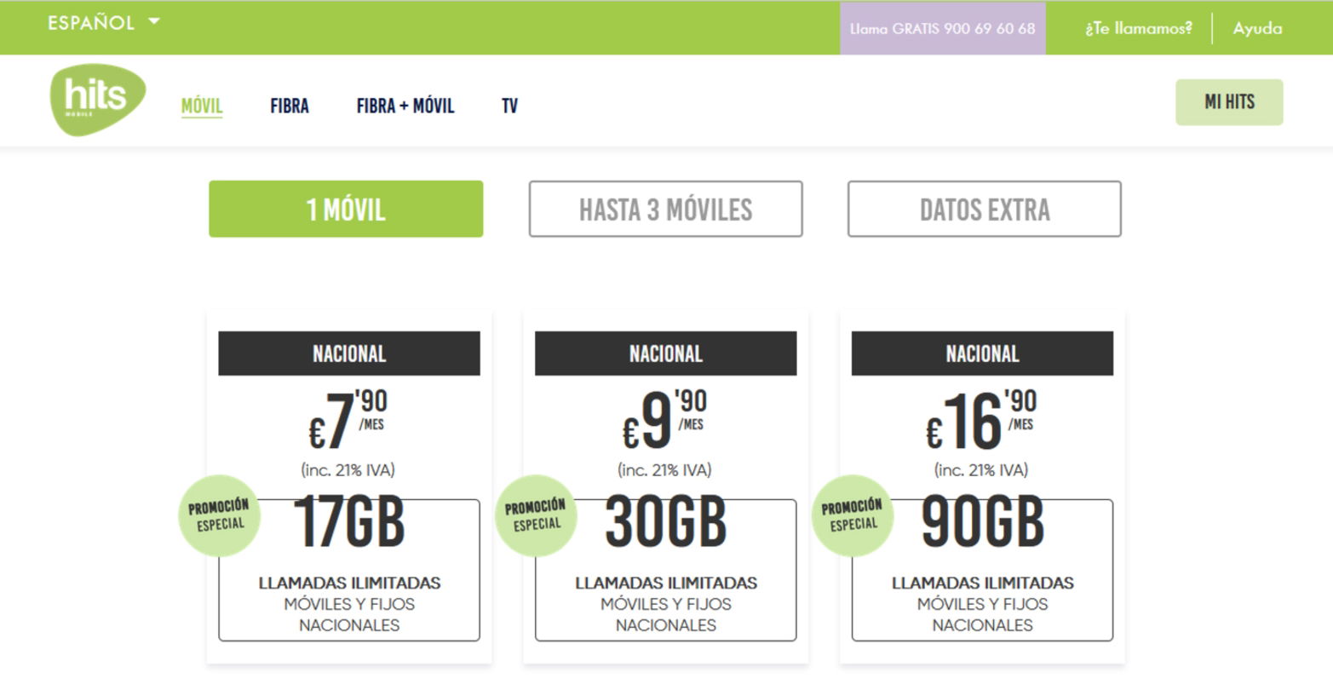Select the 1 MÓVIL tab
Viewport: 1333px width, 690px height.
click(x=346, y=209)
